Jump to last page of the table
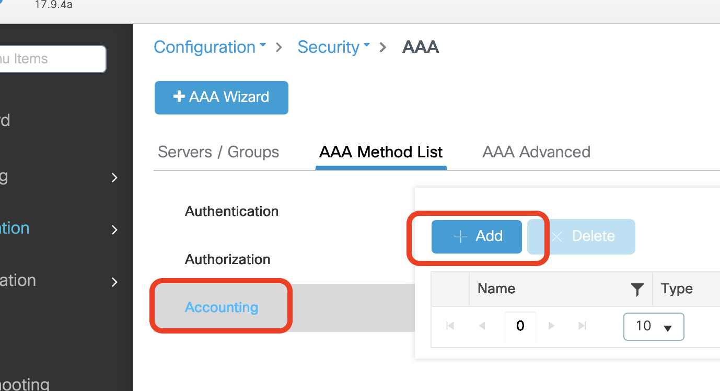 pyautogui.click(x=583, y=326)
